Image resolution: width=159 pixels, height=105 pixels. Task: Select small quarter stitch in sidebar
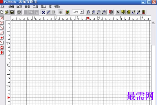pyautogui.click(x=2, y=43)
